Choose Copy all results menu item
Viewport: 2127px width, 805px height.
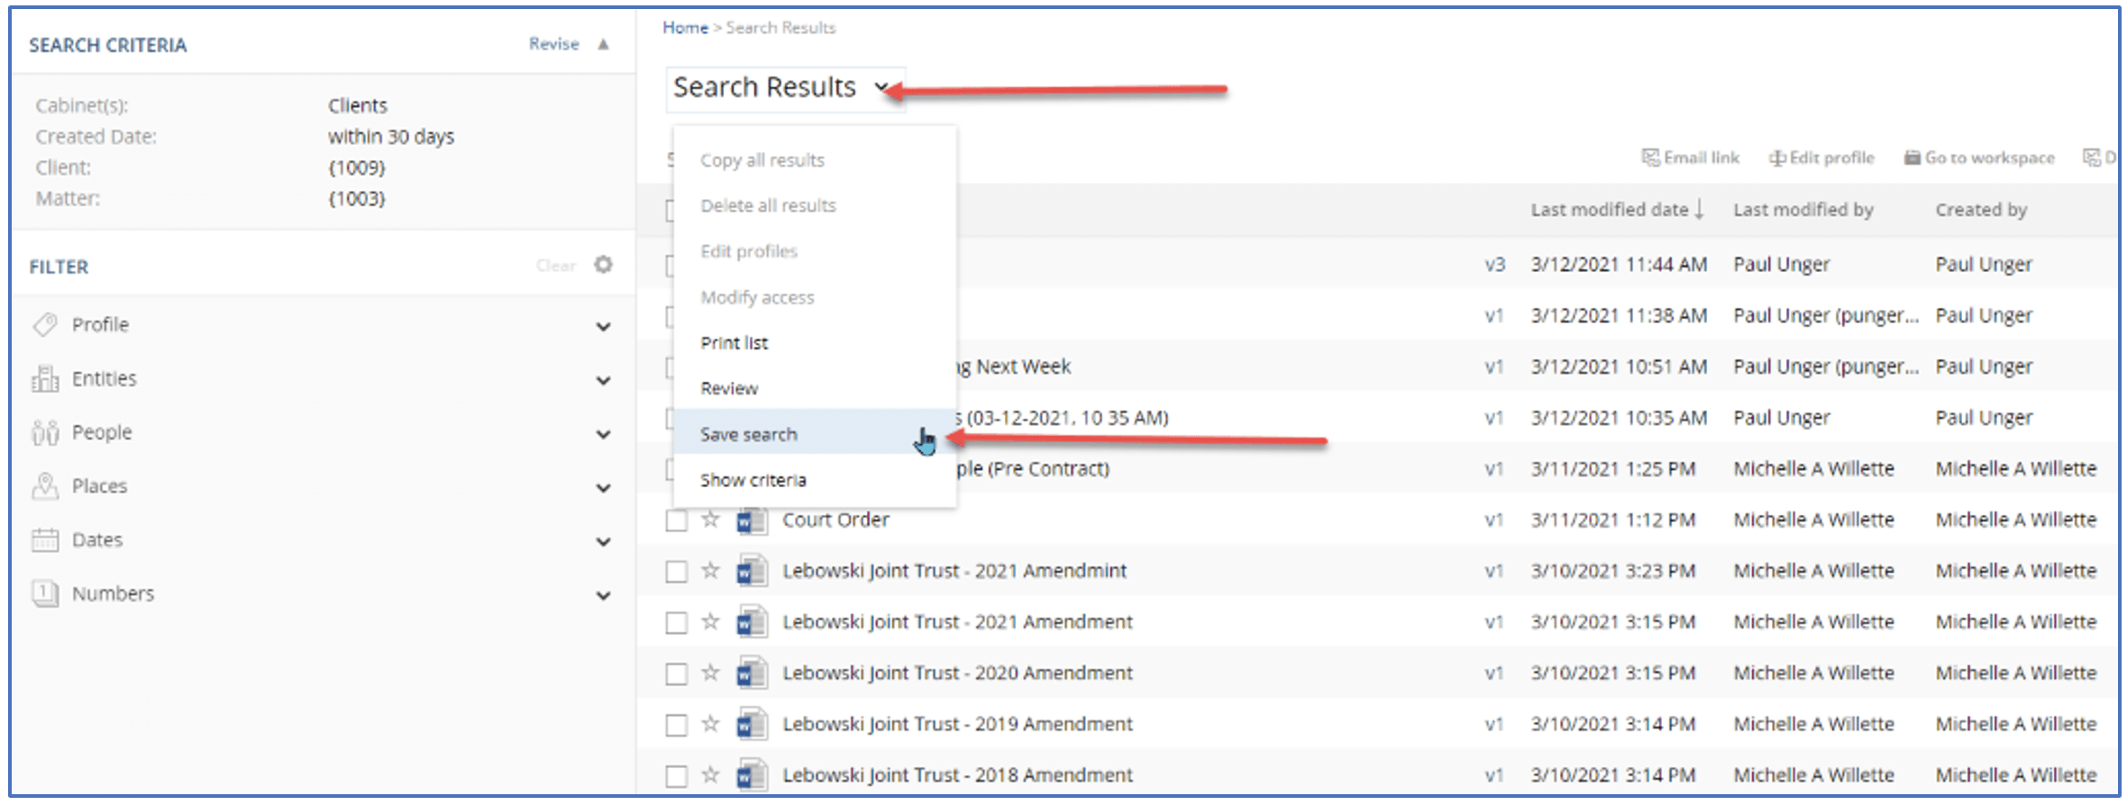815,160
